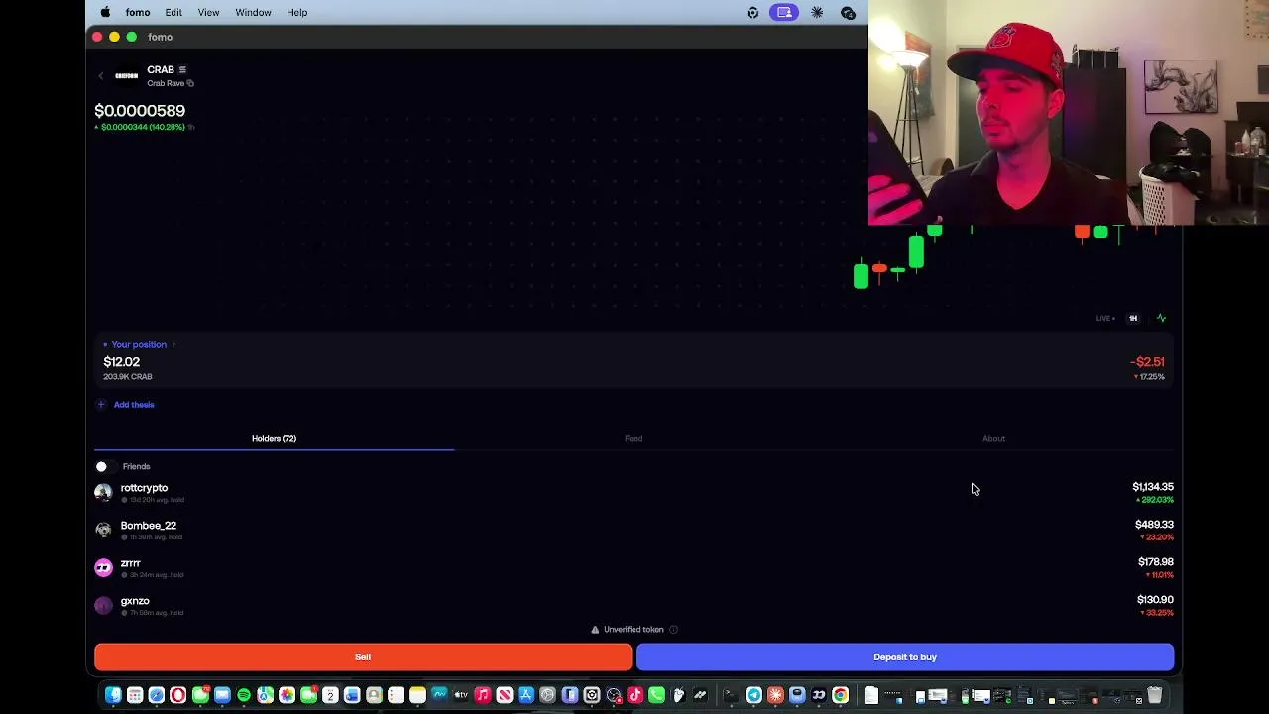
Task: Click the LIVE chart indicator
Action: pyautogui.click(x=1105, y=319)
